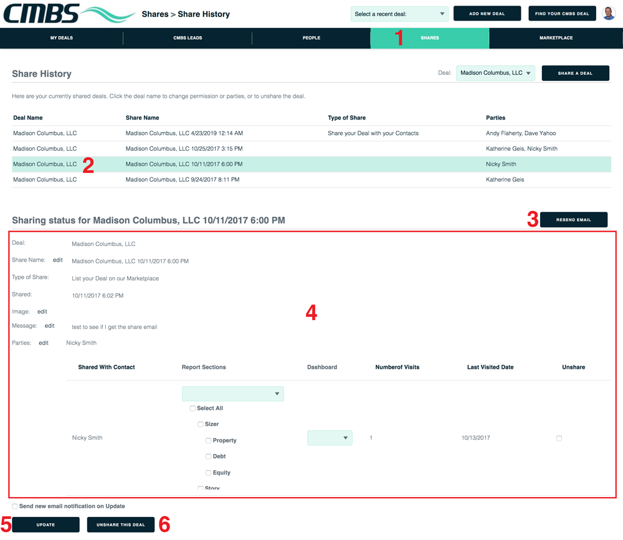Edit the share Parties
Viewport: 623px width, 540px height.
(44, 343)
